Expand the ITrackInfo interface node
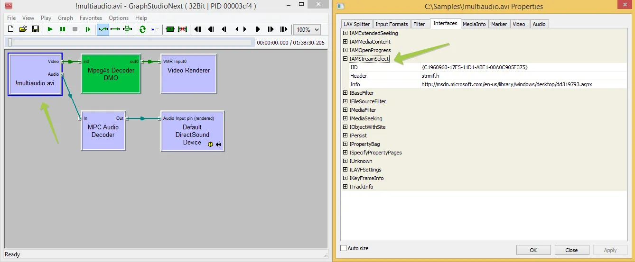 [346, 187]
